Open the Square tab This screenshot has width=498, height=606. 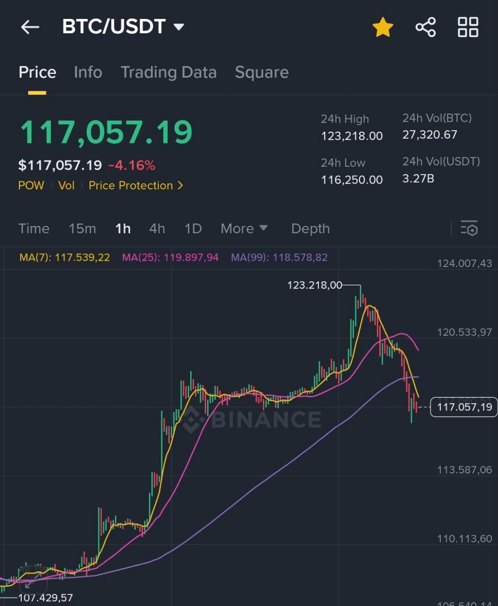click(x=262, y=72)
